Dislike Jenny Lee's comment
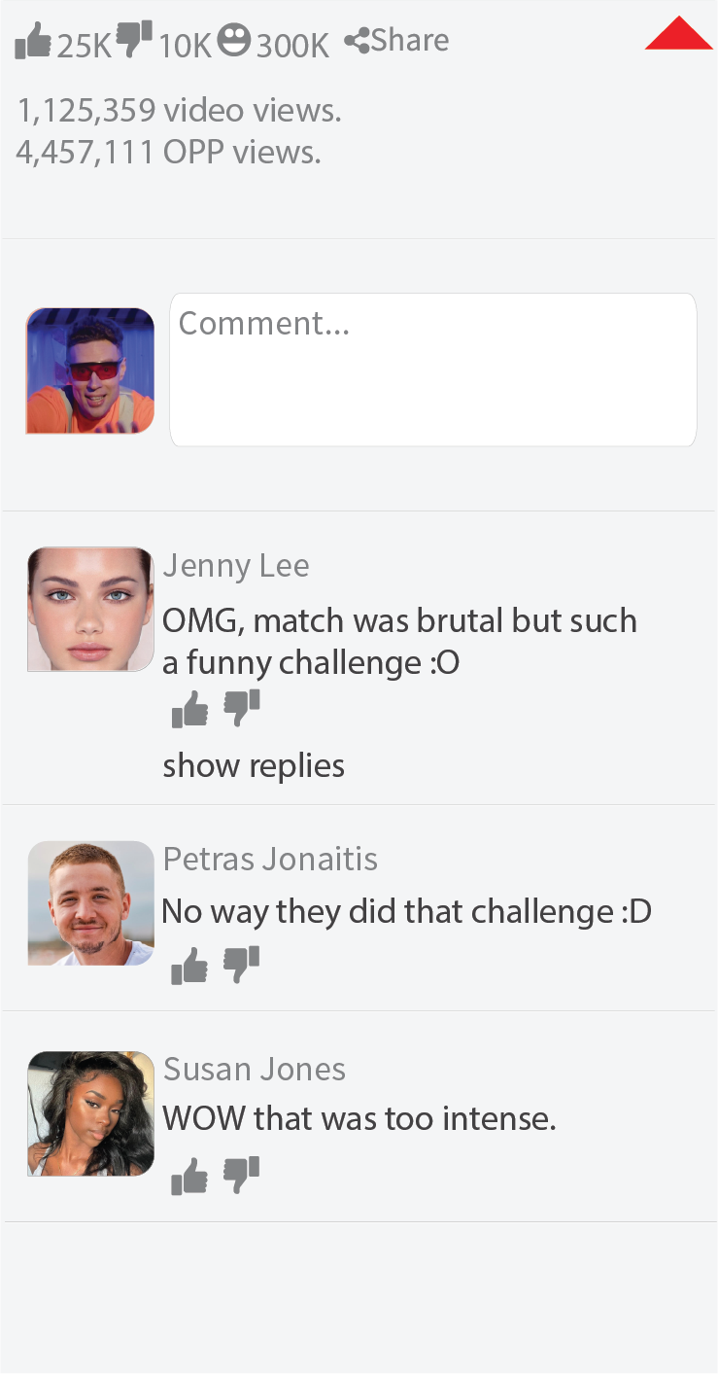Image resolution: width=718 pixels, height=1374 pixels. (x=242, y=709)
